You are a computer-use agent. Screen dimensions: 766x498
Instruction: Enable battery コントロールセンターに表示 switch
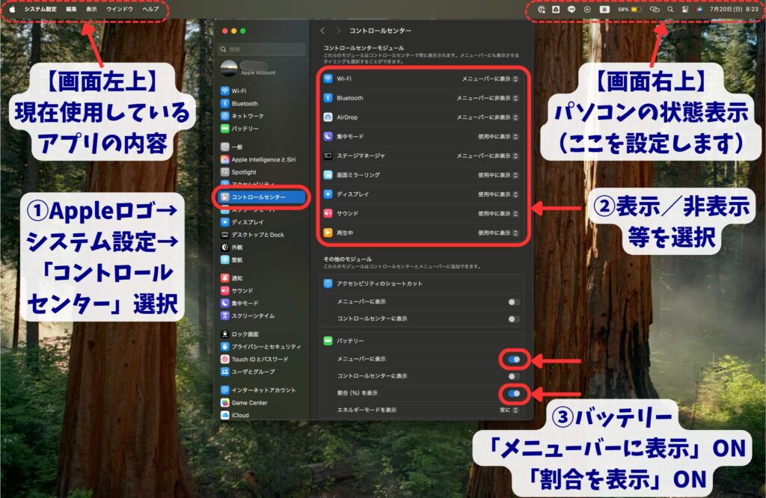click(513, 376)
